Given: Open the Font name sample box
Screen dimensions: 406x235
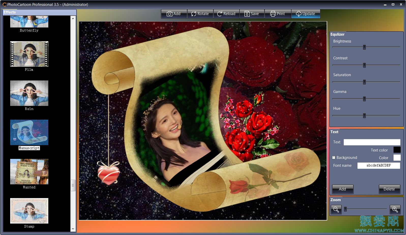Looking at the screenshot, I should [x=379, y=165].
